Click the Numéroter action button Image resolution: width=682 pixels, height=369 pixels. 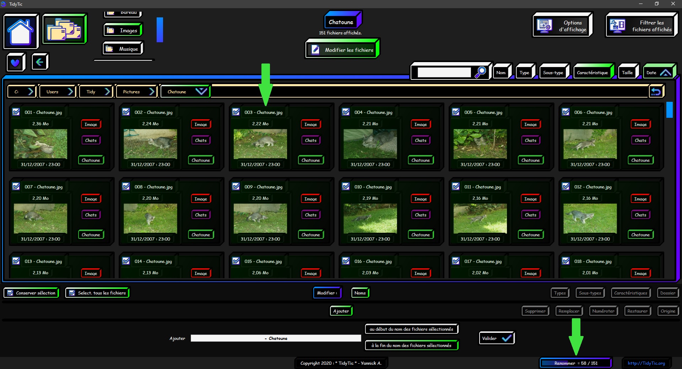click(603, 311)
